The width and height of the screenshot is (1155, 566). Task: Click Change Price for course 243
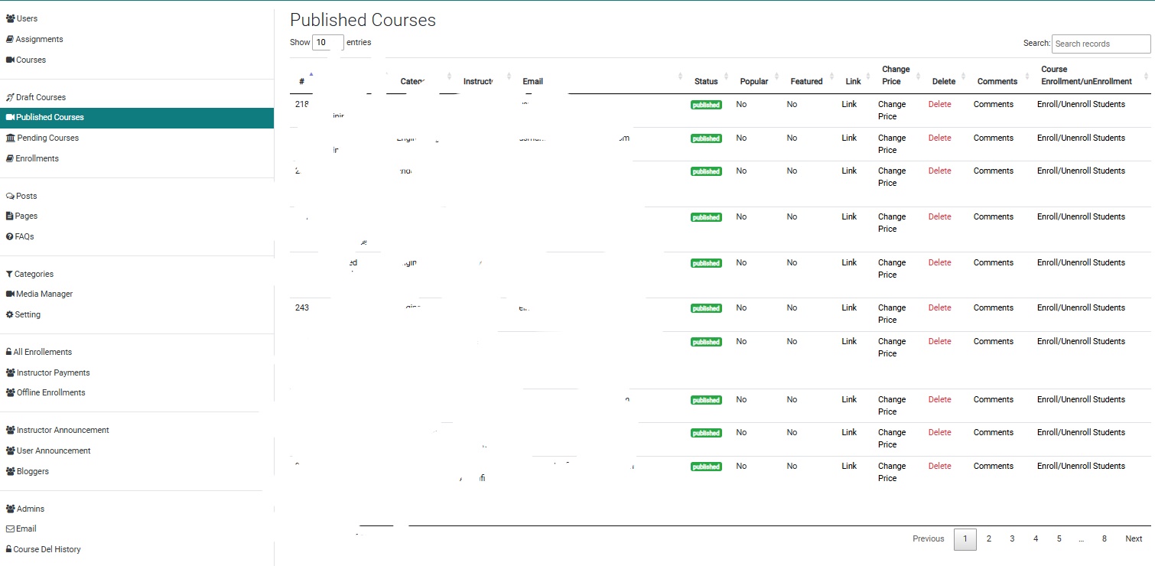click(892, 314)
